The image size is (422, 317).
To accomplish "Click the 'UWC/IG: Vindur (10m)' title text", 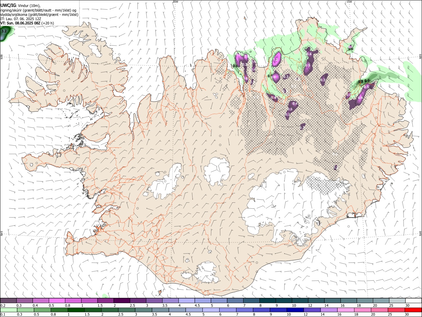I will [20, 6].
